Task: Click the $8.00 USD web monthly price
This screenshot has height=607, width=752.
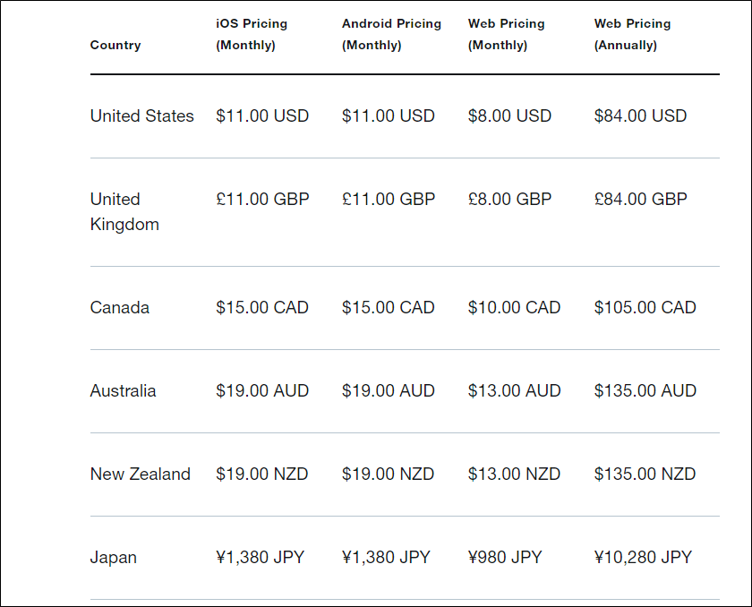Action: pyautogui.click(x=509, y=116)
